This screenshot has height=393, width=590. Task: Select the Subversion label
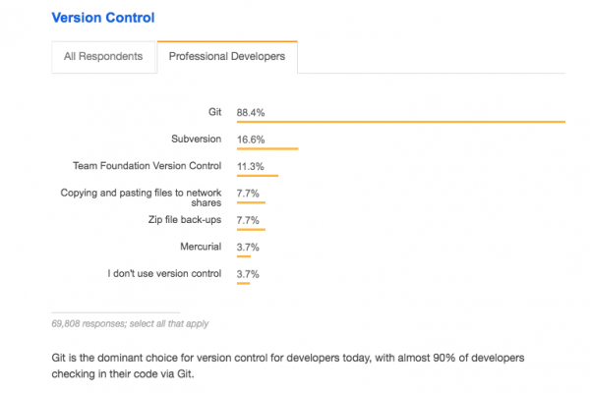(x=196, y=140)
